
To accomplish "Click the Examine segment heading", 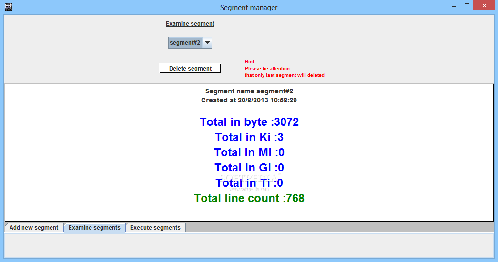I will tap(190, 24).
